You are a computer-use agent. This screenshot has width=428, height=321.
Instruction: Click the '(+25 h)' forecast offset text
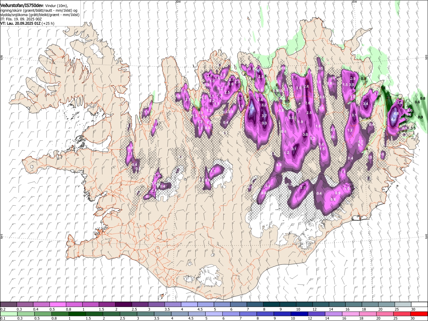pos(48,23)
